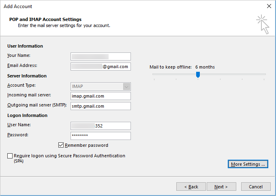
Task: Cancel the account setup
Action: pos(256,187)
